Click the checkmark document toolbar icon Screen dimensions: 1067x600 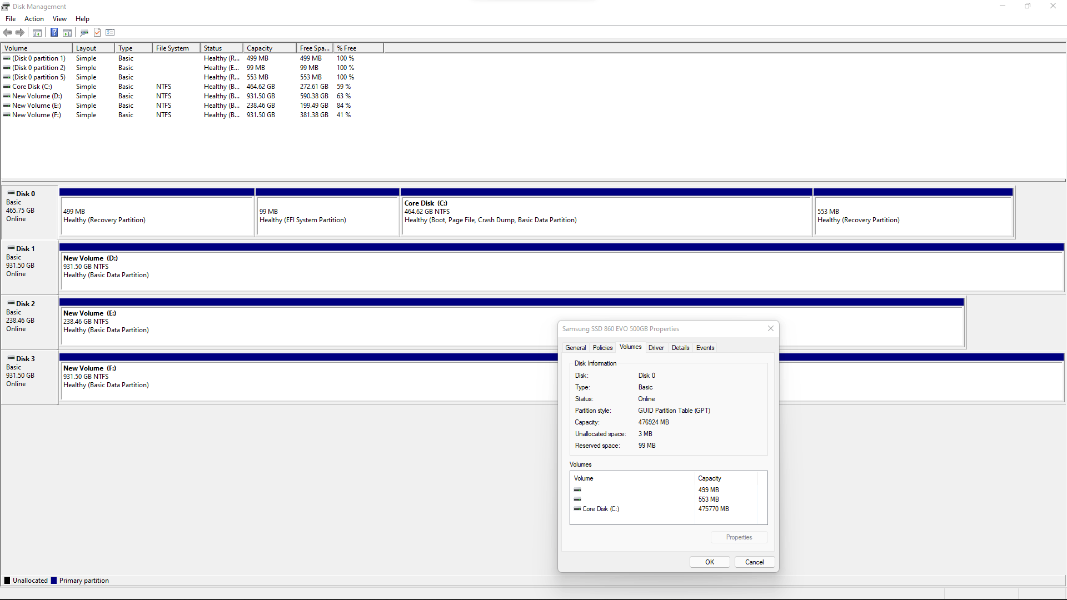[97, 32]
